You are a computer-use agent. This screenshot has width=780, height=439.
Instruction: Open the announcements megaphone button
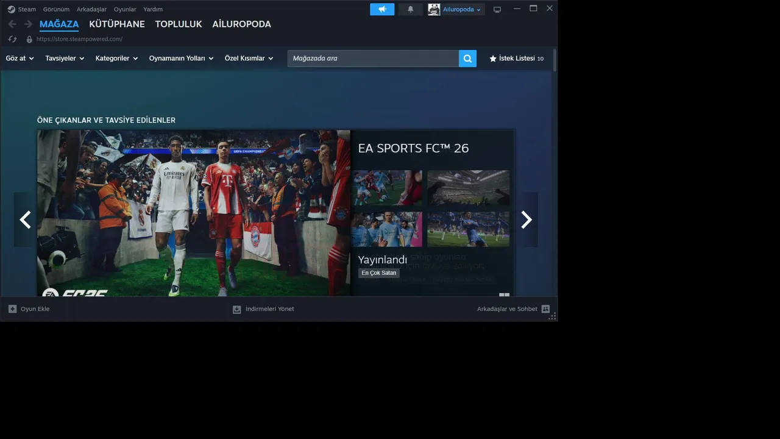(x=382, y=9)
